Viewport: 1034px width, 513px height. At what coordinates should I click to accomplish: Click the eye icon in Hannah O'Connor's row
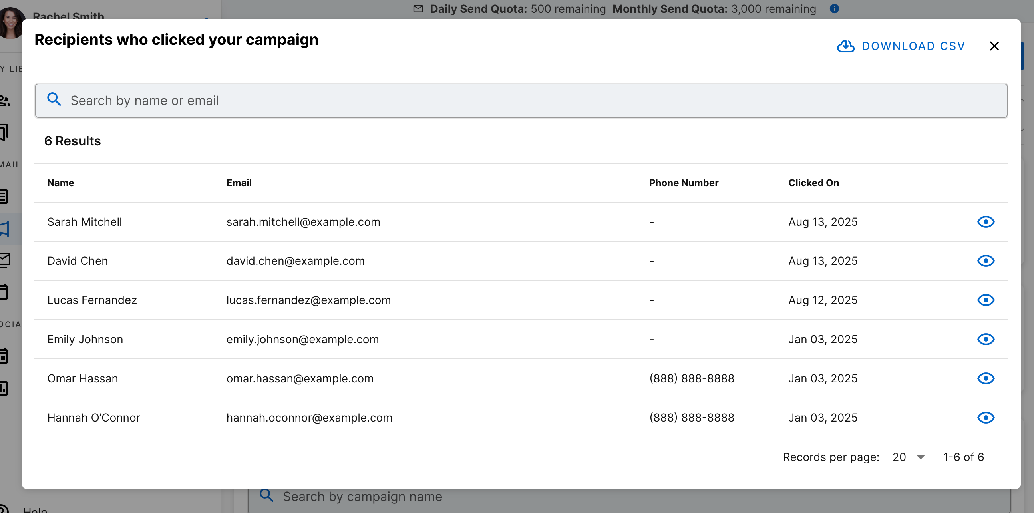985,418
